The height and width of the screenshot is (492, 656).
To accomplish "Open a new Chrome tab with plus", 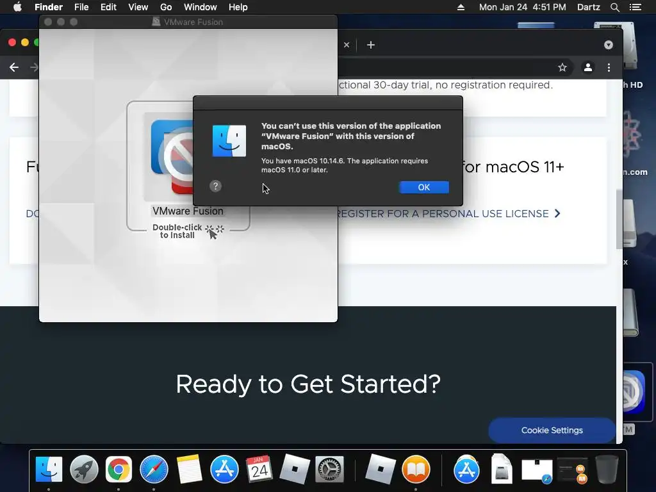I will point(371,45).
